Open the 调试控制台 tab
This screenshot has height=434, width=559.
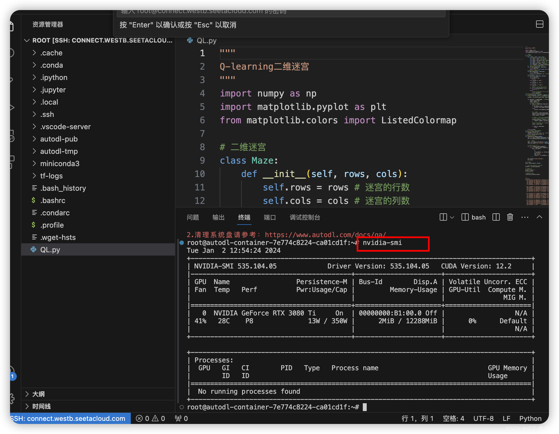305,217
